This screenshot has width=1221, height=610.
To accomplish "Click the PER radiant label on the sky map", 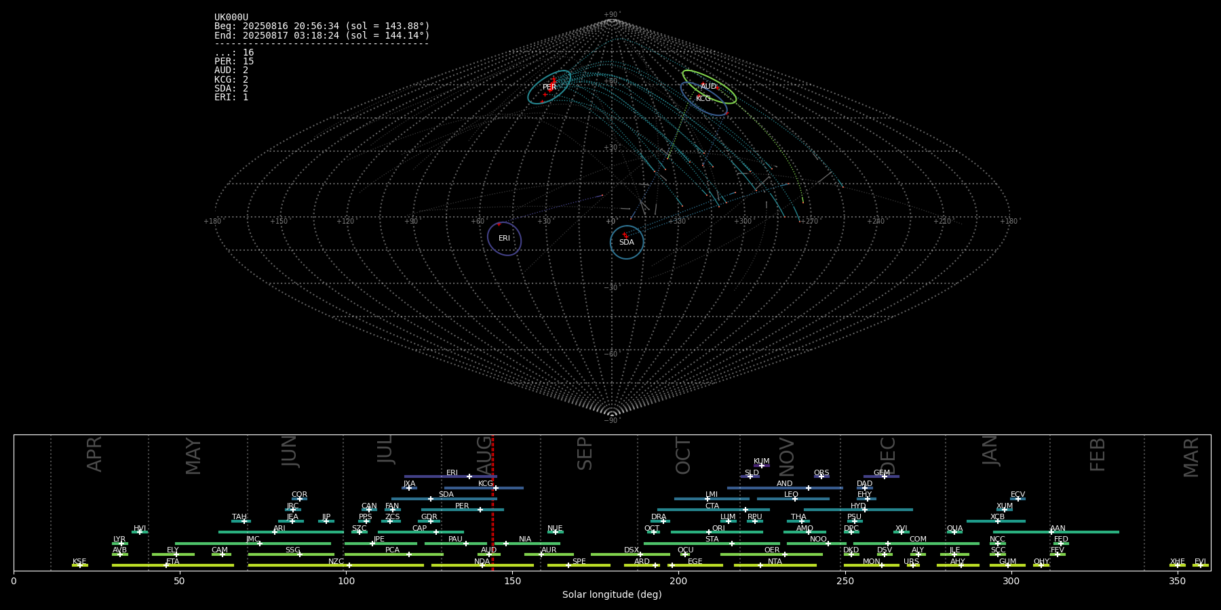I will [x=549, y=87].
